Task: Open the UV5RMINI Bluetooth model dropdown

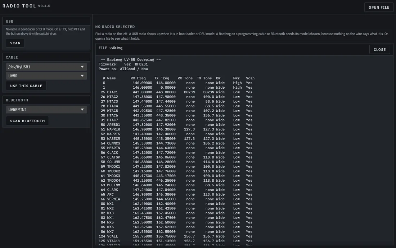Action: (x=46, y=110)
